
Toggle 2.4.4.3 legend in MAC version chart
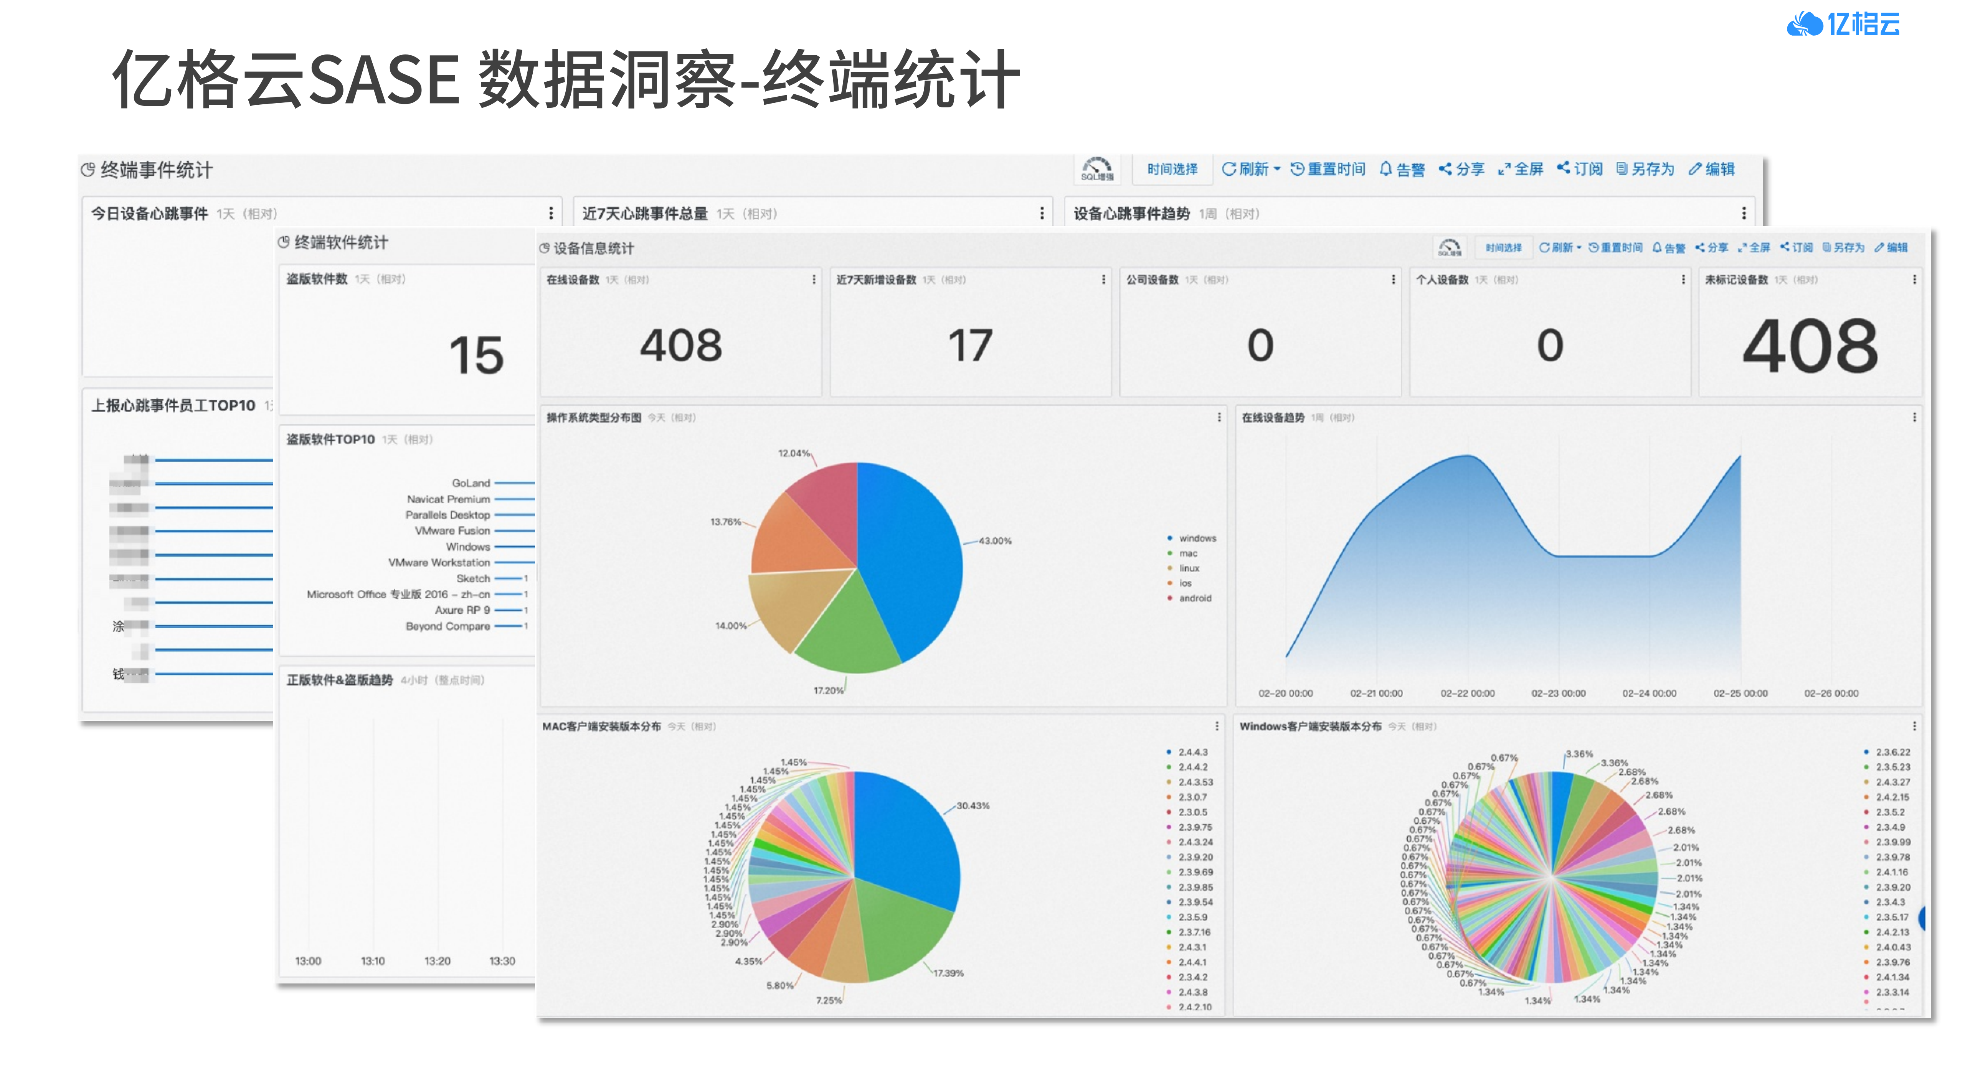point(1192,753)
